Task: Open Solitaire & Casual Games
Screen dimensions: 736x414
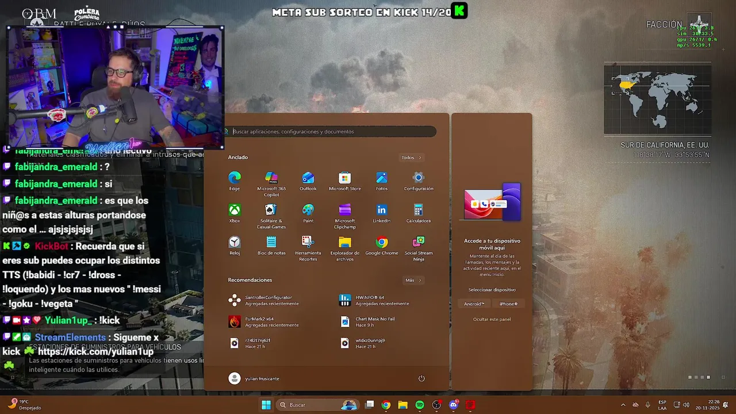Action: [x=271, y=216]
